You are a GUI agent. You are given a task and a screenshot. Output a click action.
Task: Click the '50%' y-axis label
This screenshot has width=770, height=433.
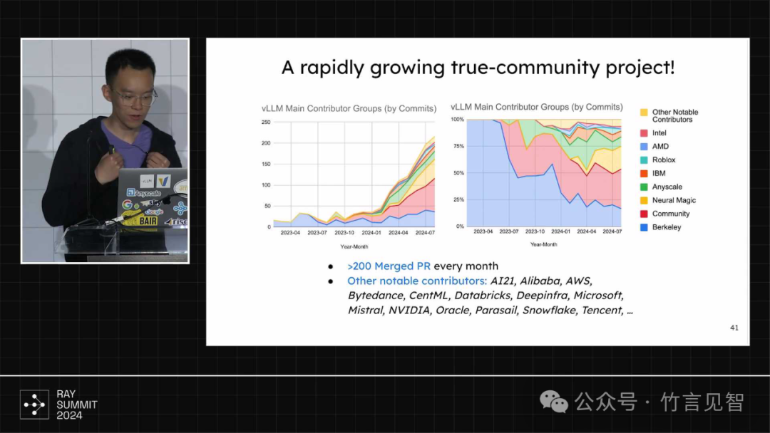[458, 173]
